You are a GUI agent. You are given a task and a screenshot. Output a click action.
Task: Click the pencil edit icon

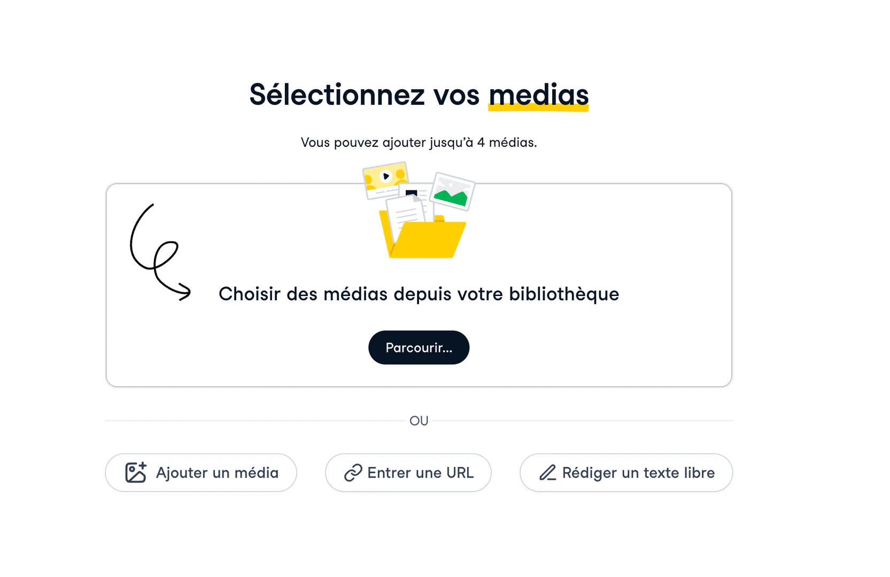point(547,473)
